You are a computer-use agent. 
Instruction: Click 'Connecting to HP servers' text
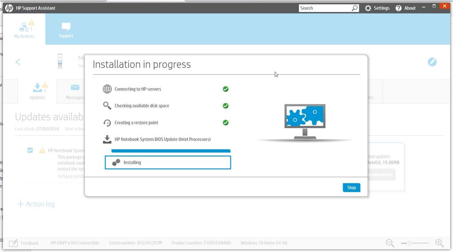[x=138, y=89]
